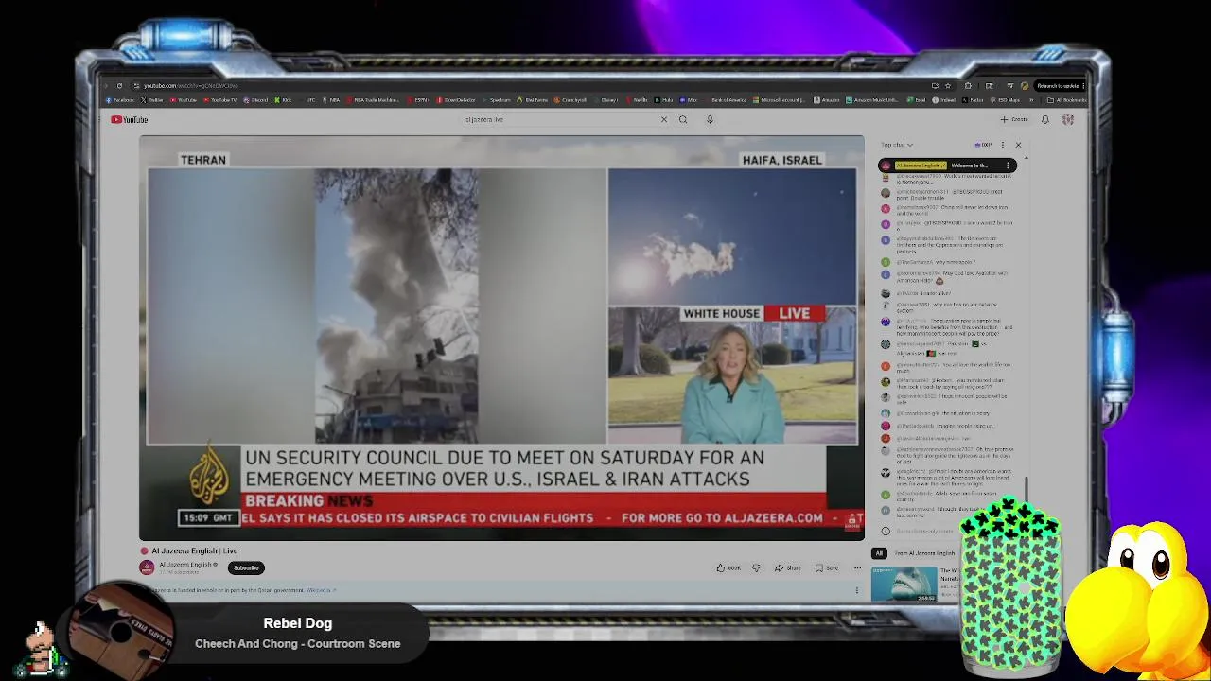This screenshot has height=681, width=1211.
Task: Open more actions under the video
Action: coord(857,568)
